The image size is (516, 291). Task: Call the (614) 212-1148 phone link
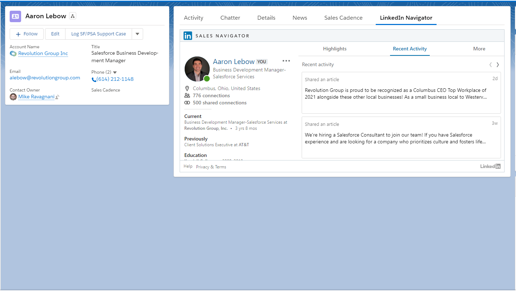(x=115, y=79)
